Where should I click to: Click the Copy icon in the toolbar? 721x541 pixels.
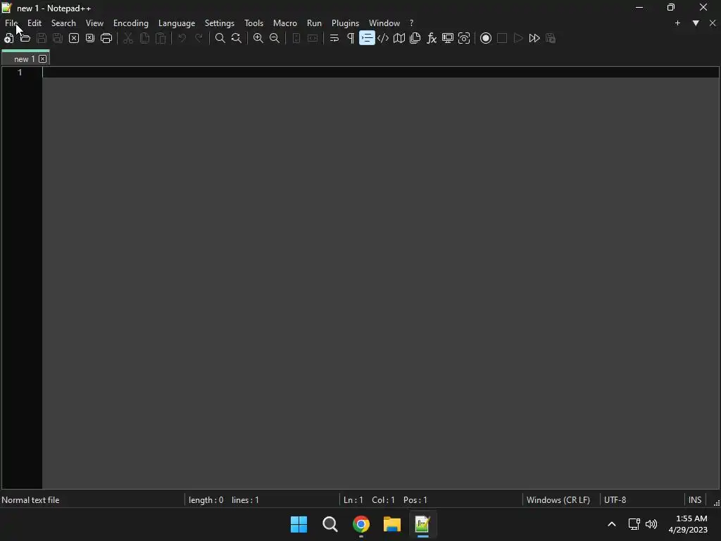[144, 38]
